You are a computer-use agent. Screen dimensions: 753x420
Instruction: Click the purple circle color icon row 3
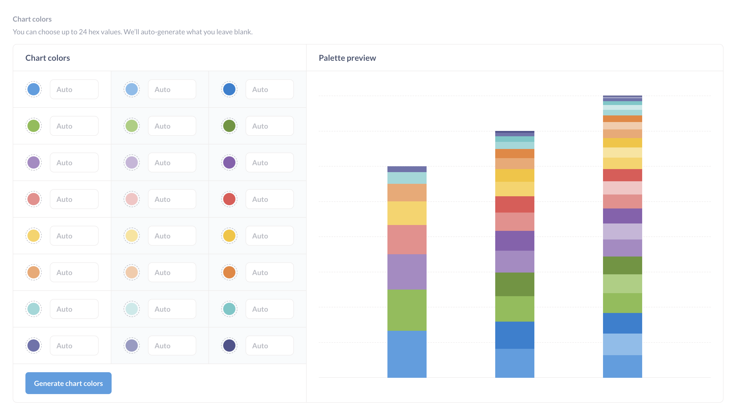(x=34, y=162)
